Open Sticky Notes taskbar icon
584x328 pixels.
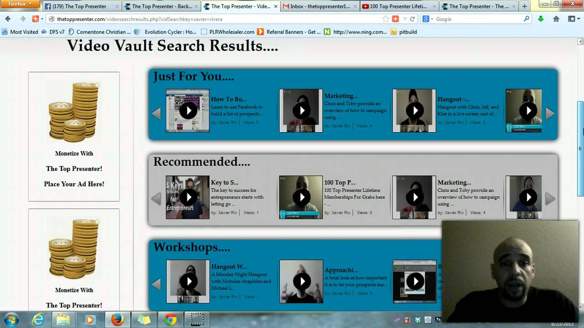point(144,320)
